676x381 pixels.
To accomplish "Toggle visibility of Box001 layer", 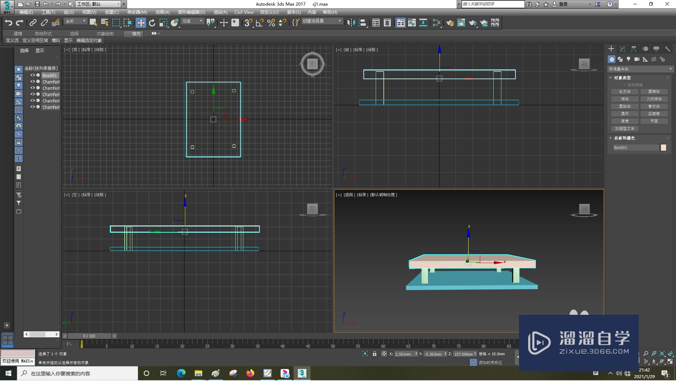I will click(32, 75).
